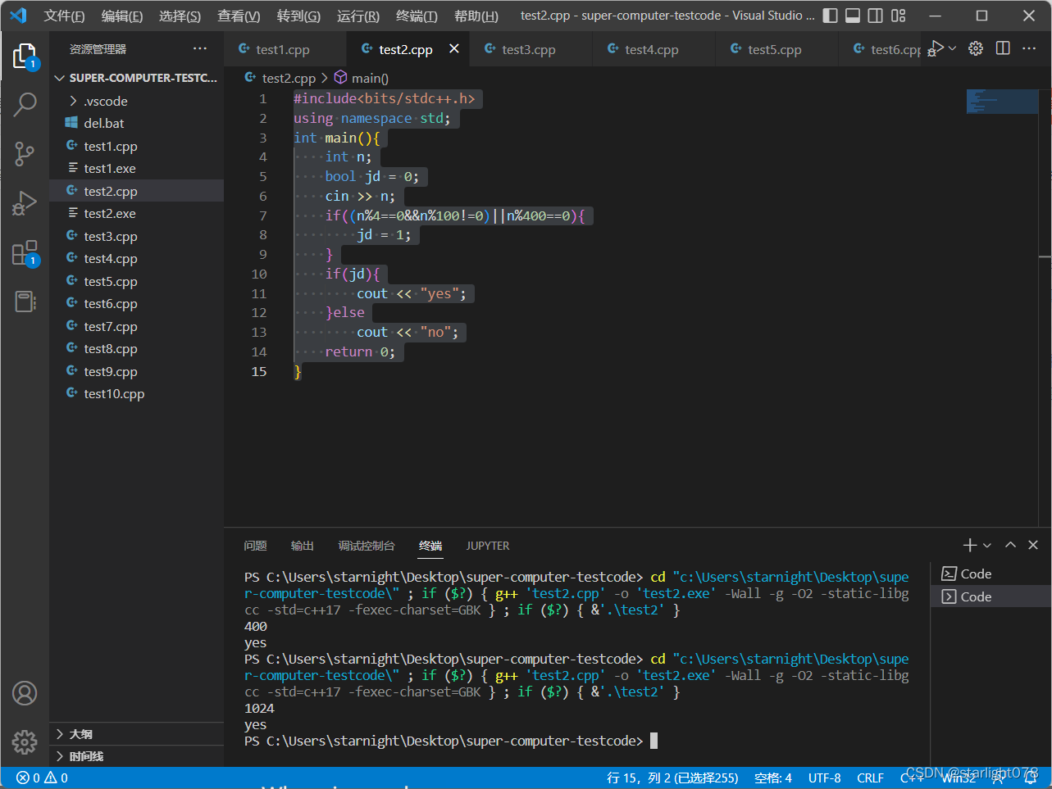Open test10.cpp in explorer
1052x789 pixels.
137,393
